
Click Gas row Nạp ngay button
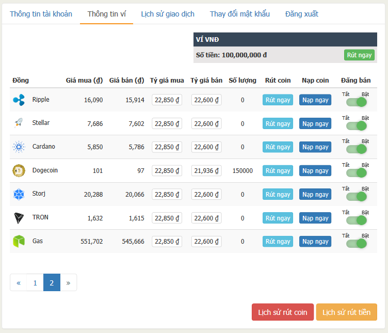315,242
